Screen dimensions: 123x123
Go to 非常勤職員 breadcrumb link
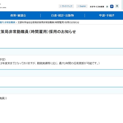pos(7,22)
